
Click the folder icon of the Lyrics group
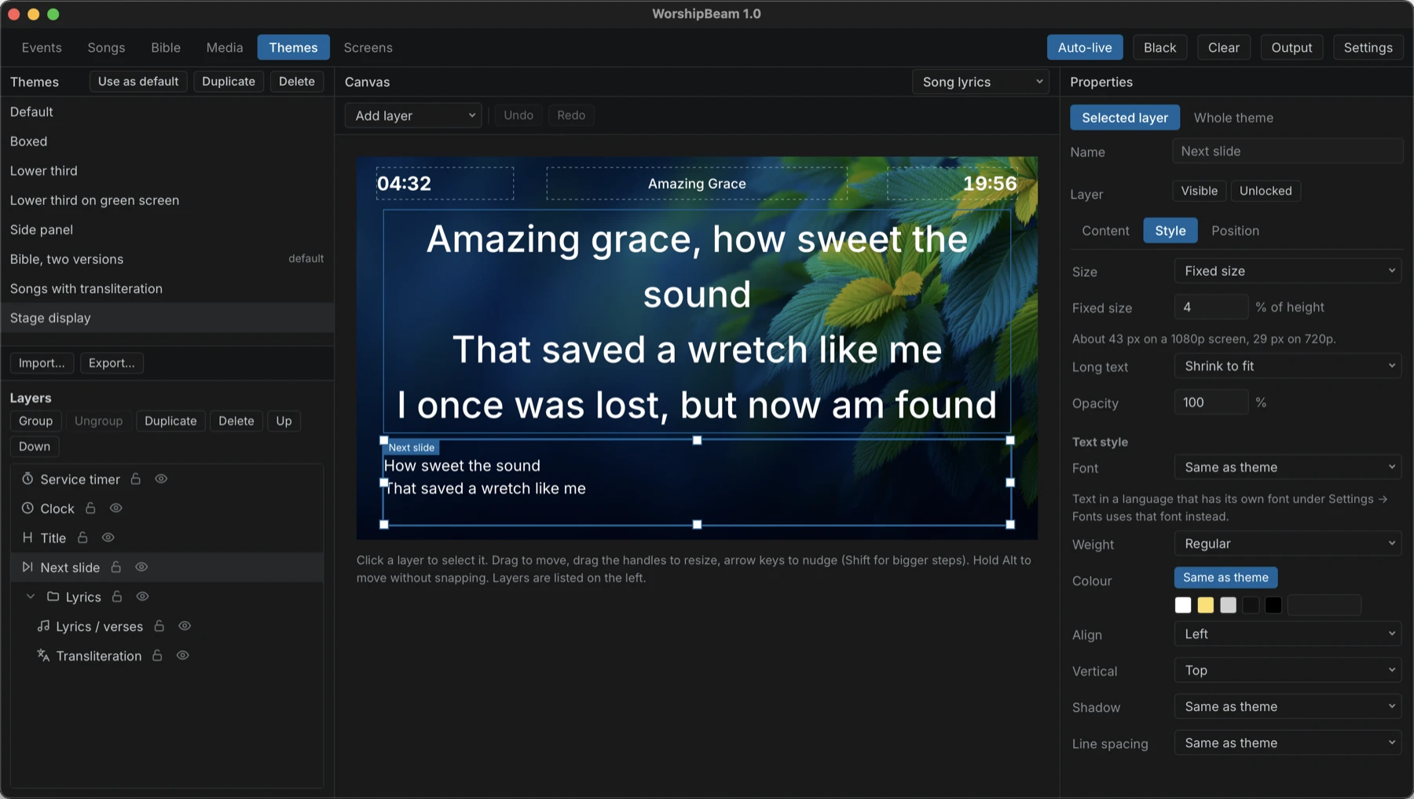53,597
